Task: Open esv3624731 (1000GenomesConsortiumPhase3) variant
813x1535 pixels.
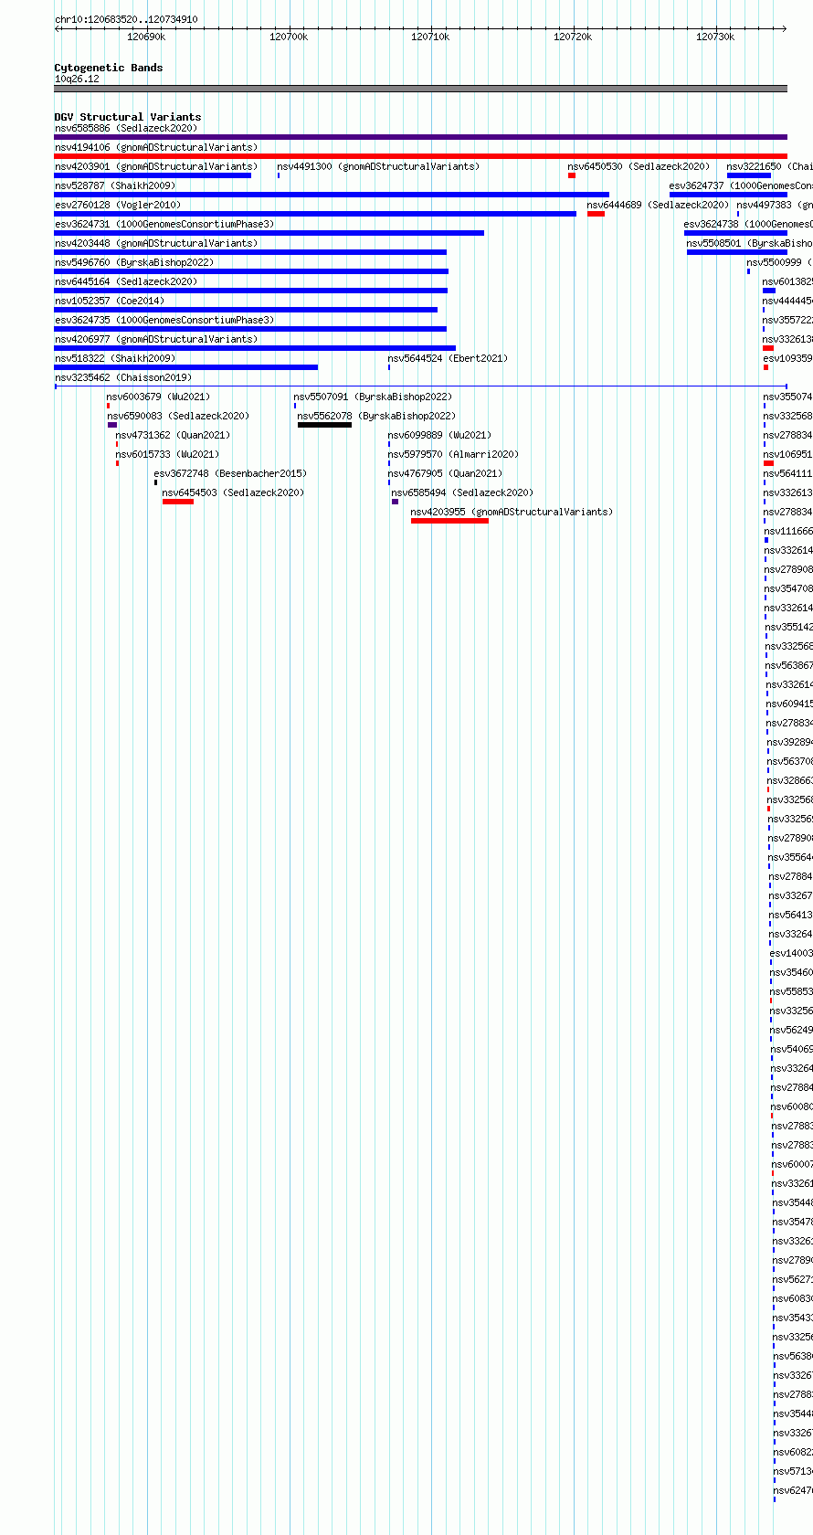Action: coord(164,224)
